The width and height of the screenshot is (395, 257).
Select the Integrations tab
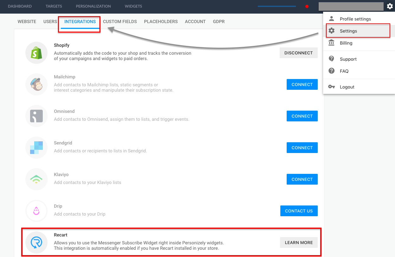(80, 21)
